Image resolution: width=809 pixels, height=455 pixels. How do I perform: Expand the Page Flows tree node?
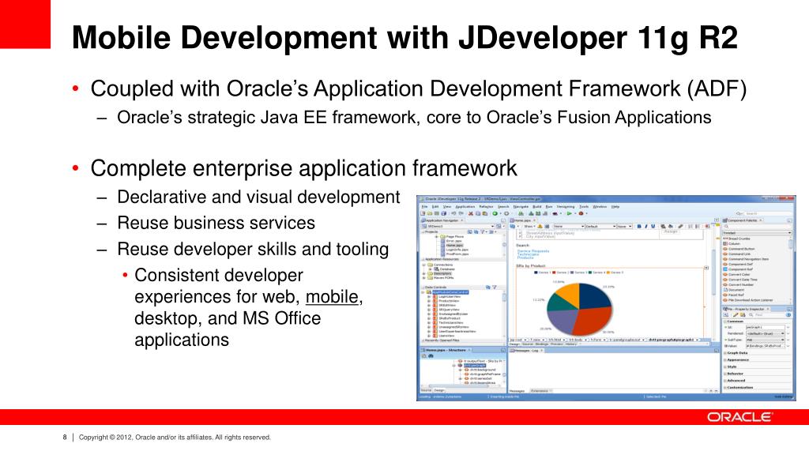[436, 237]
